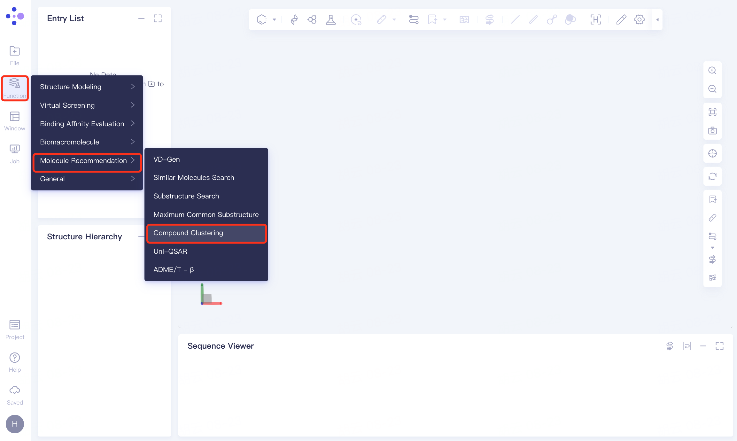Open the Job panel from the sidebar

coord(14,153)
